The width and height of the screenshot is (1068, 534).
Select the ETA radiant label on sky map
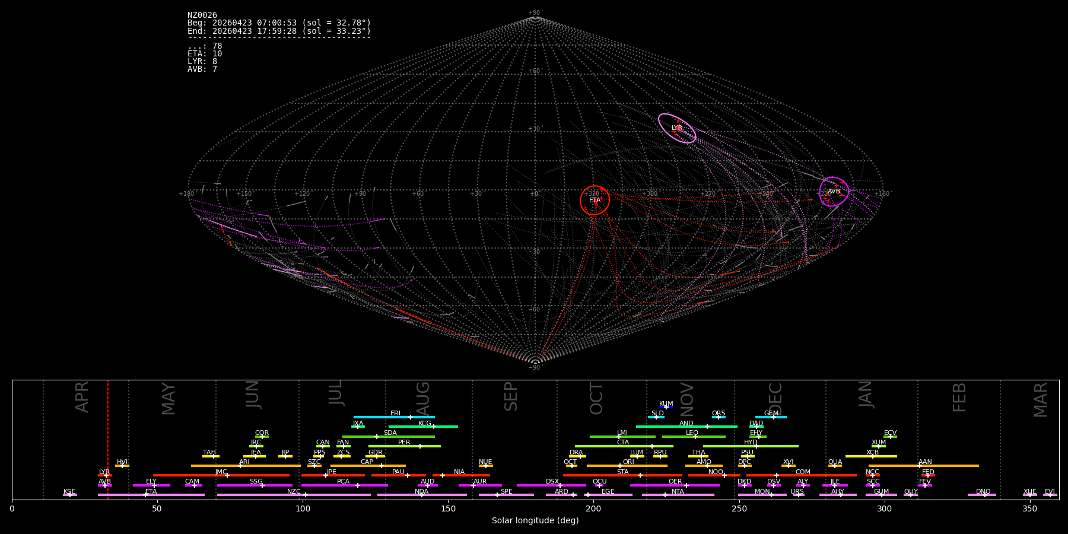(595, 201)
